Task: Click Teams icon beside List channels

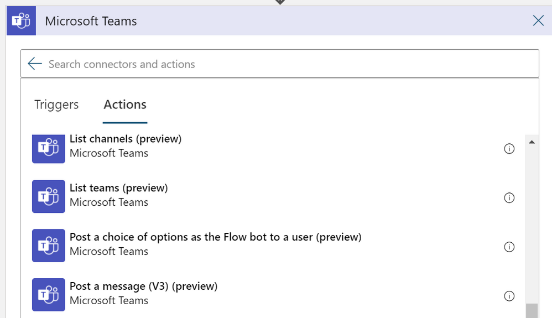Action: click(49, 148)
